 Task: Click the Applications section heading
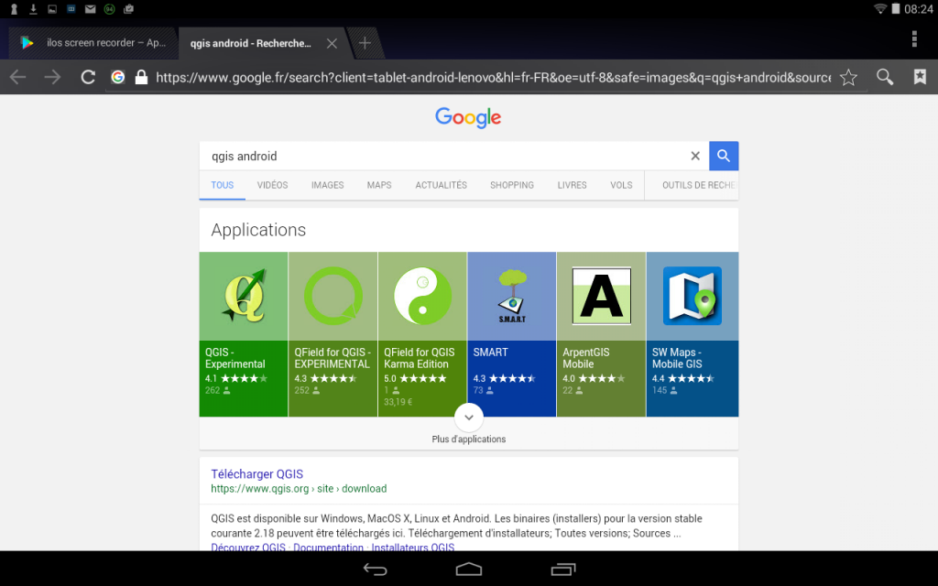258,230
